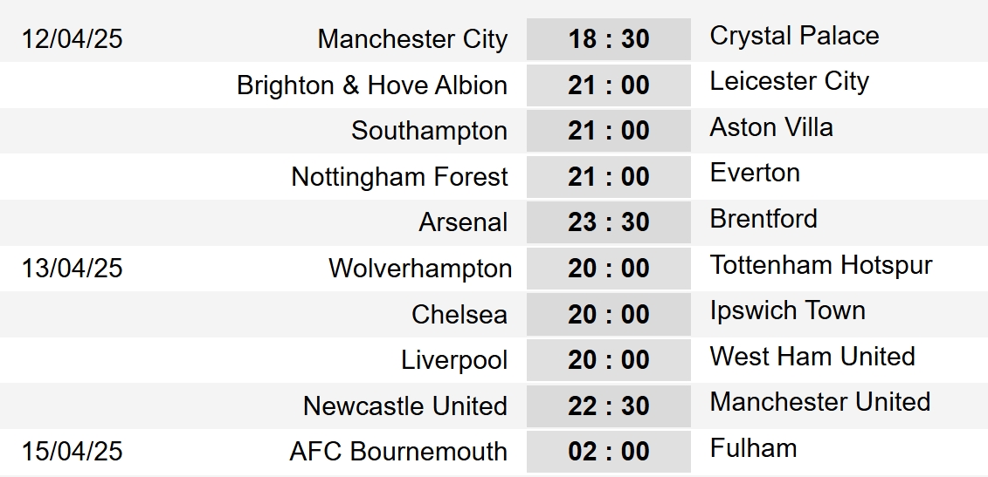Open the Wolverhampton team link
The image size is (988, 477).
point(420,269)
